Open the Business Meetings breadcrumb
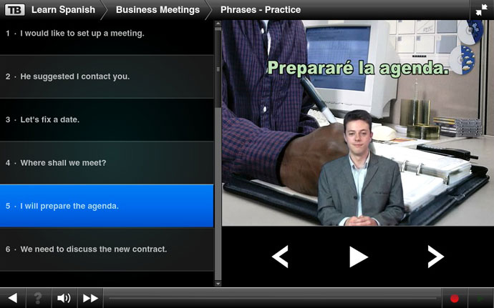The height and width of the screenshot is (308, 494). (158, 10)
